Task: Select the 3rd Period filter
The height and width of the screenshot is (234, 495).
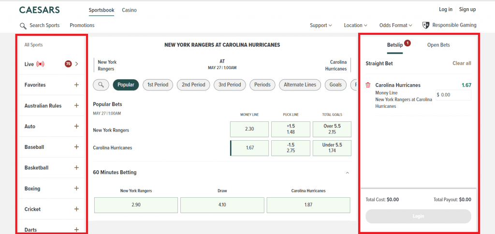Action: (230, 85)
